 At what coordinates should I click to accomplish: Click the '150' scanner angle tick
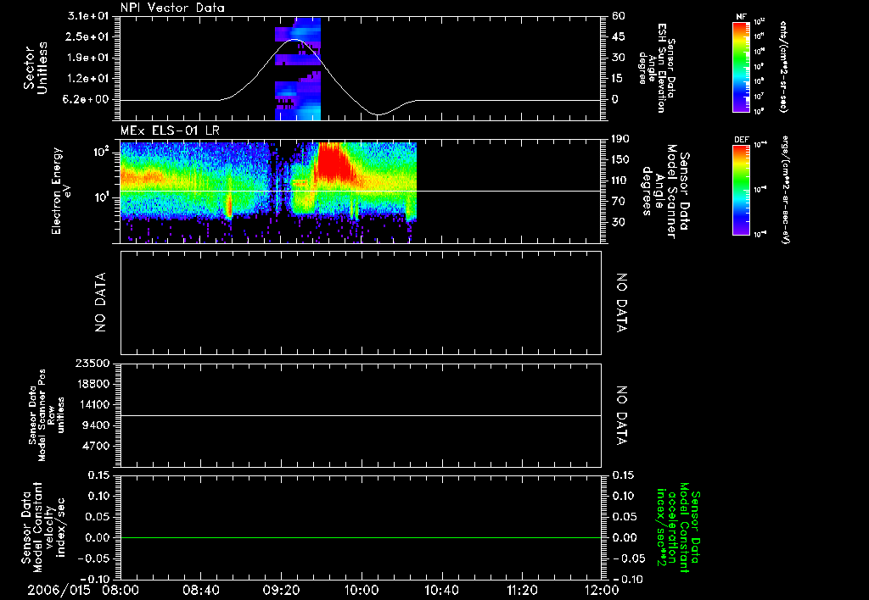point(620,159)
